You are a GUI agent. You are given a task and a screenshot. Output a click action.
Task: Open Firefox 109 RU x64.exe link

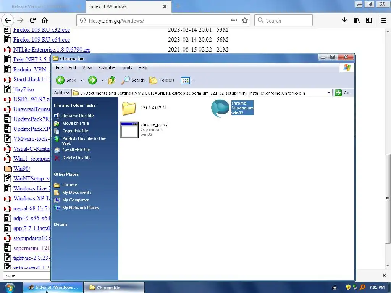point(41,40)
